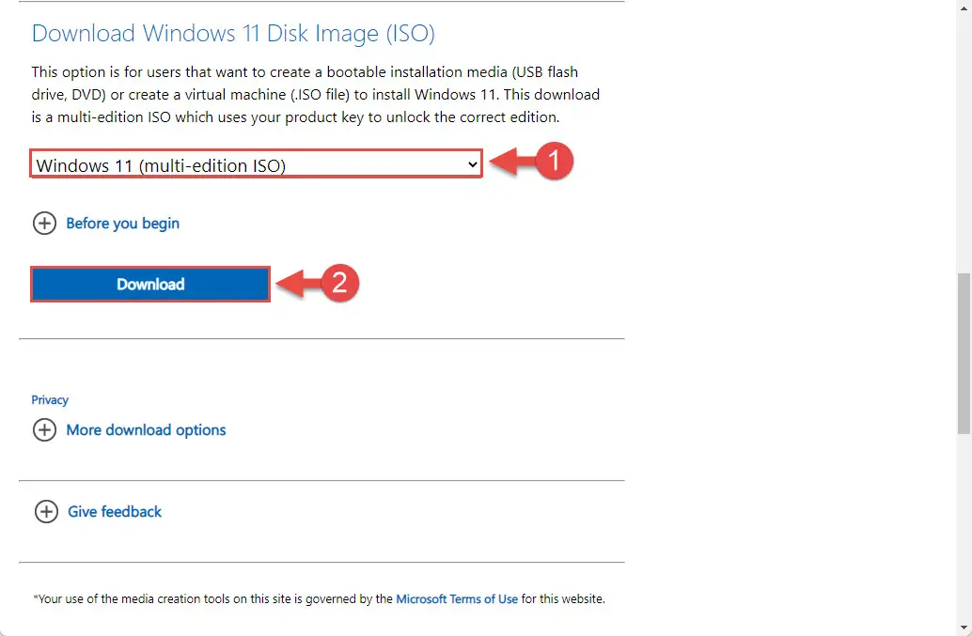Click the scrollbar track above the thumb

(964, 141)
